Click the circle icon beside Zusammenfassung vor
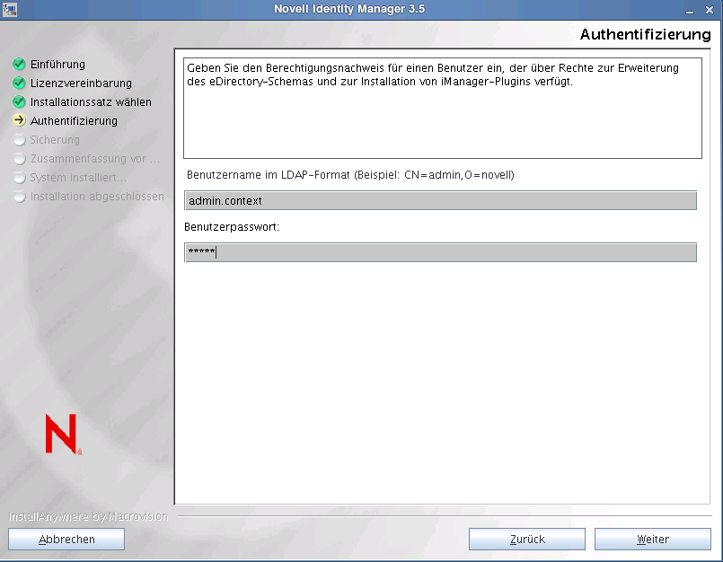The width and height of the screenshot is (723, 562). 19,159
